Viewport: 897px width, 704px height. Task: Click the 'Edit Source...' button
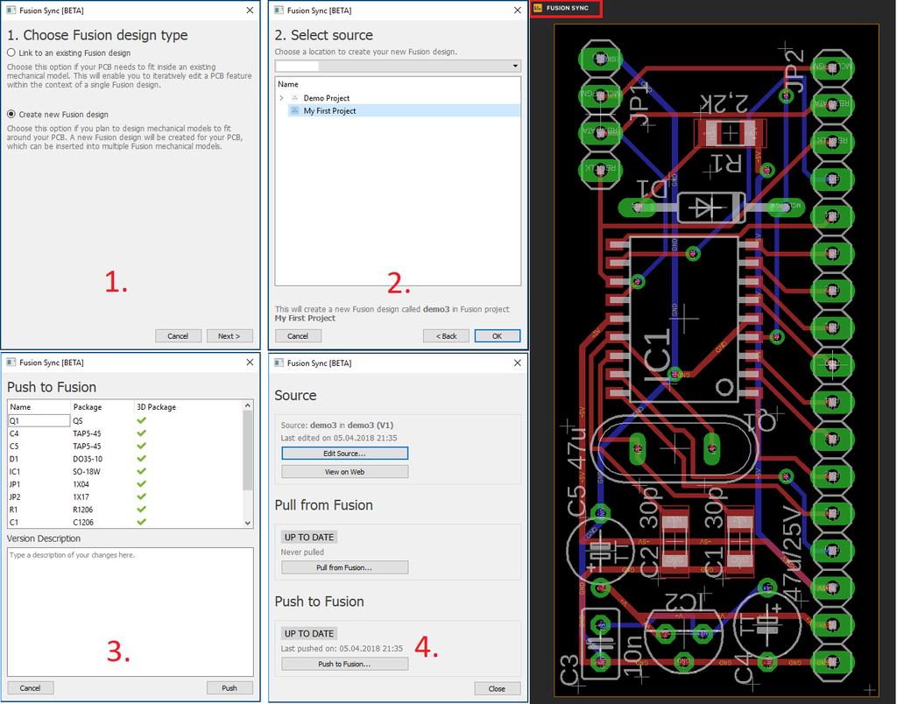coord(345,453)
